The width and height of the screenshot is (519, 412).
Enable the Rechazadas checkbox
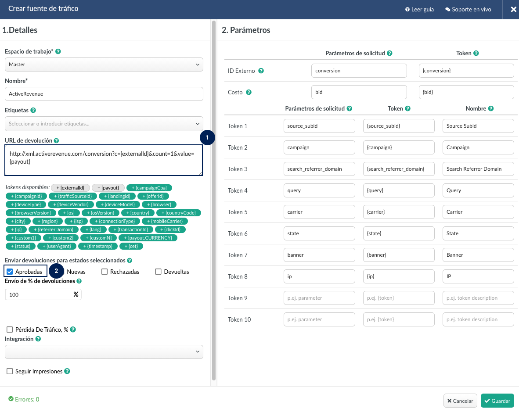[105, 272]
